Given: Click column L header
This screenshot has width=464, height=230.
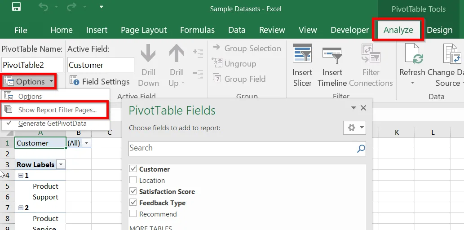Looking at the screenshot, I should pyautogui.click(x=433, y=133).
